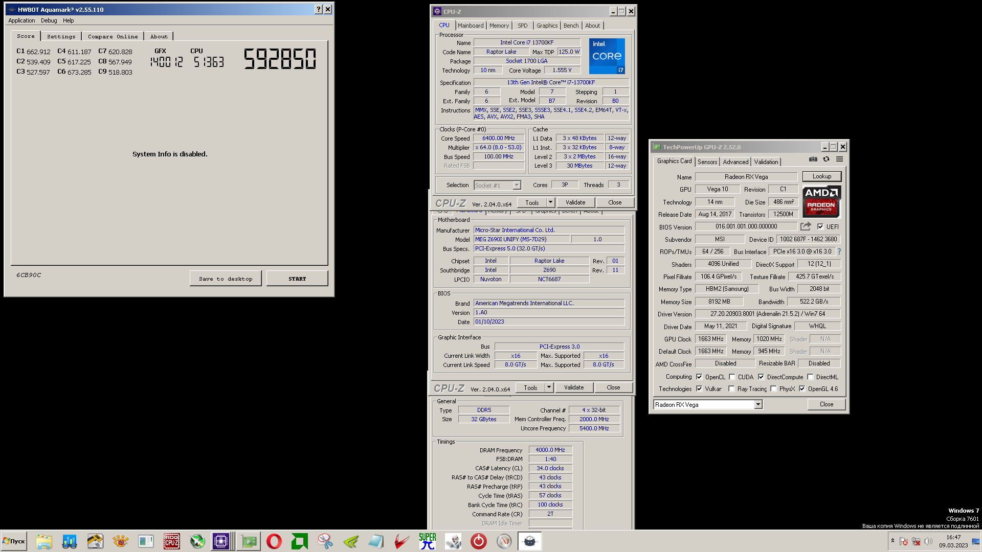Toggle the OpenGL 4.6 checkbox

point(802,389)
